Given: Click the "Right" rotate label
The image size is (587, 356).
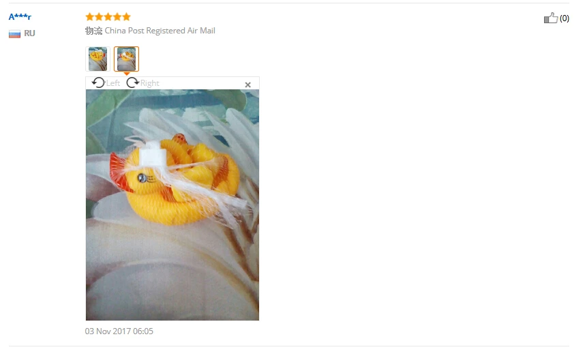Looking at the screenshot, I should (x=150, y=83).
